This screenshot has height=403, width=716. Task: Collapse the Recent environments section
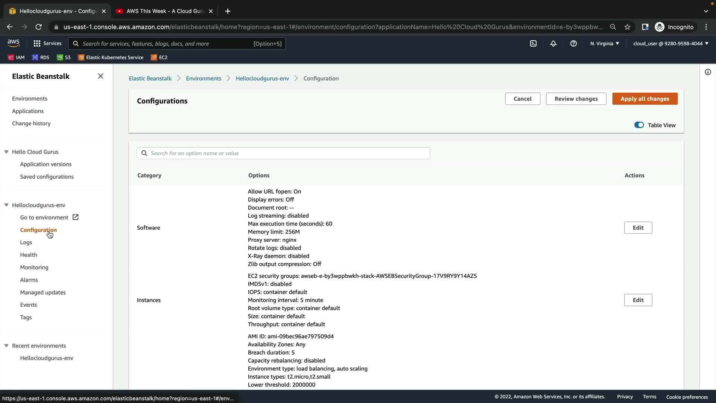6,346
